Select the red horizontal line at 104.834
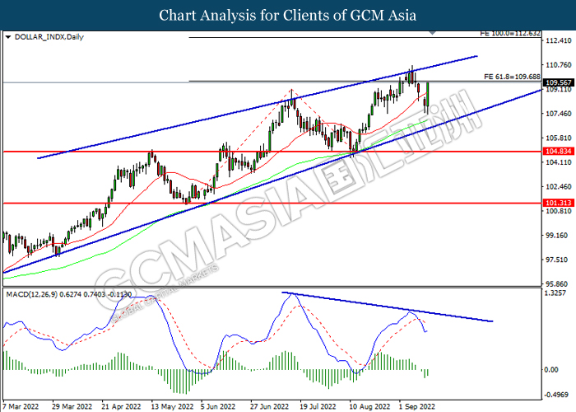Image resolution: width=576 pixels, height=412 pixels. click(x=272, y=151)
